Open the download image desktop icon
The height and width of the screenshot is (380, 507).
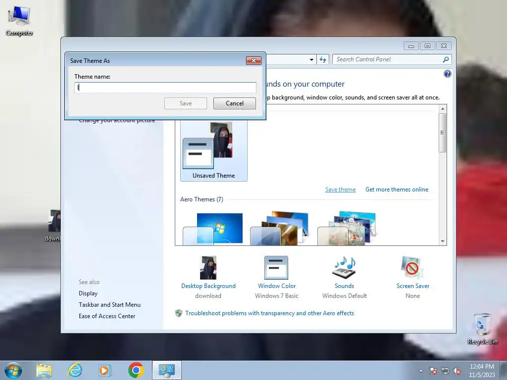[53, 226]
